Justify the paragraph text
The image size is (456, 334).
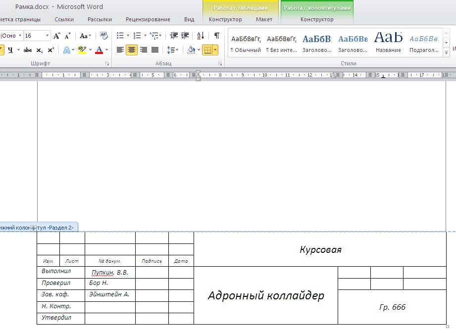pyautogui.click(x=155, y=50)
